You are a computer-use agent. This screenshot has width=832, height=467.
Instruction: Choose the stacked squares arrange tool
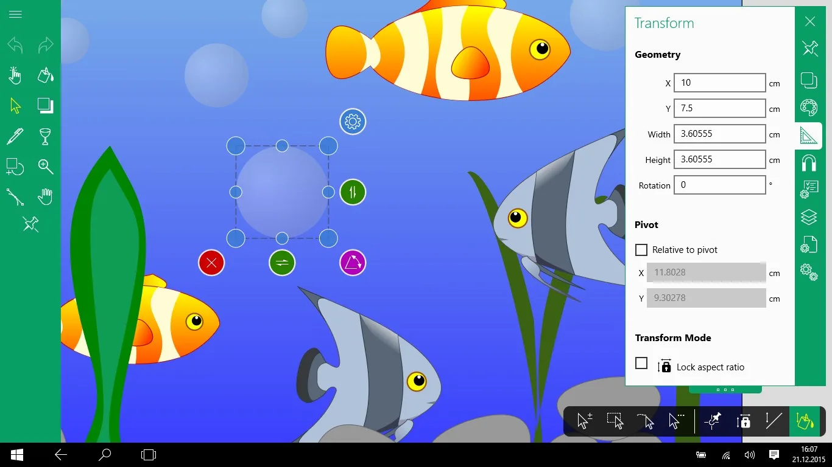(46, 106)
